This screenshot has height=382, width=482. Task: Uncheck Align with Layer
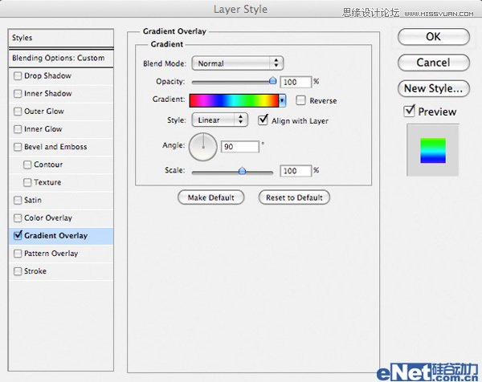tap(263, 120)
